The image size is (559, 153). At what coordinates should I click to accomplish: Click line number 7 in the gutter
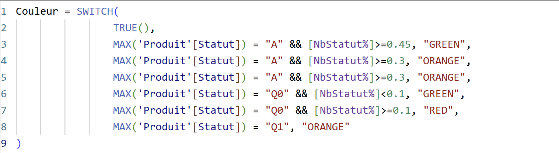coord(4,110)
